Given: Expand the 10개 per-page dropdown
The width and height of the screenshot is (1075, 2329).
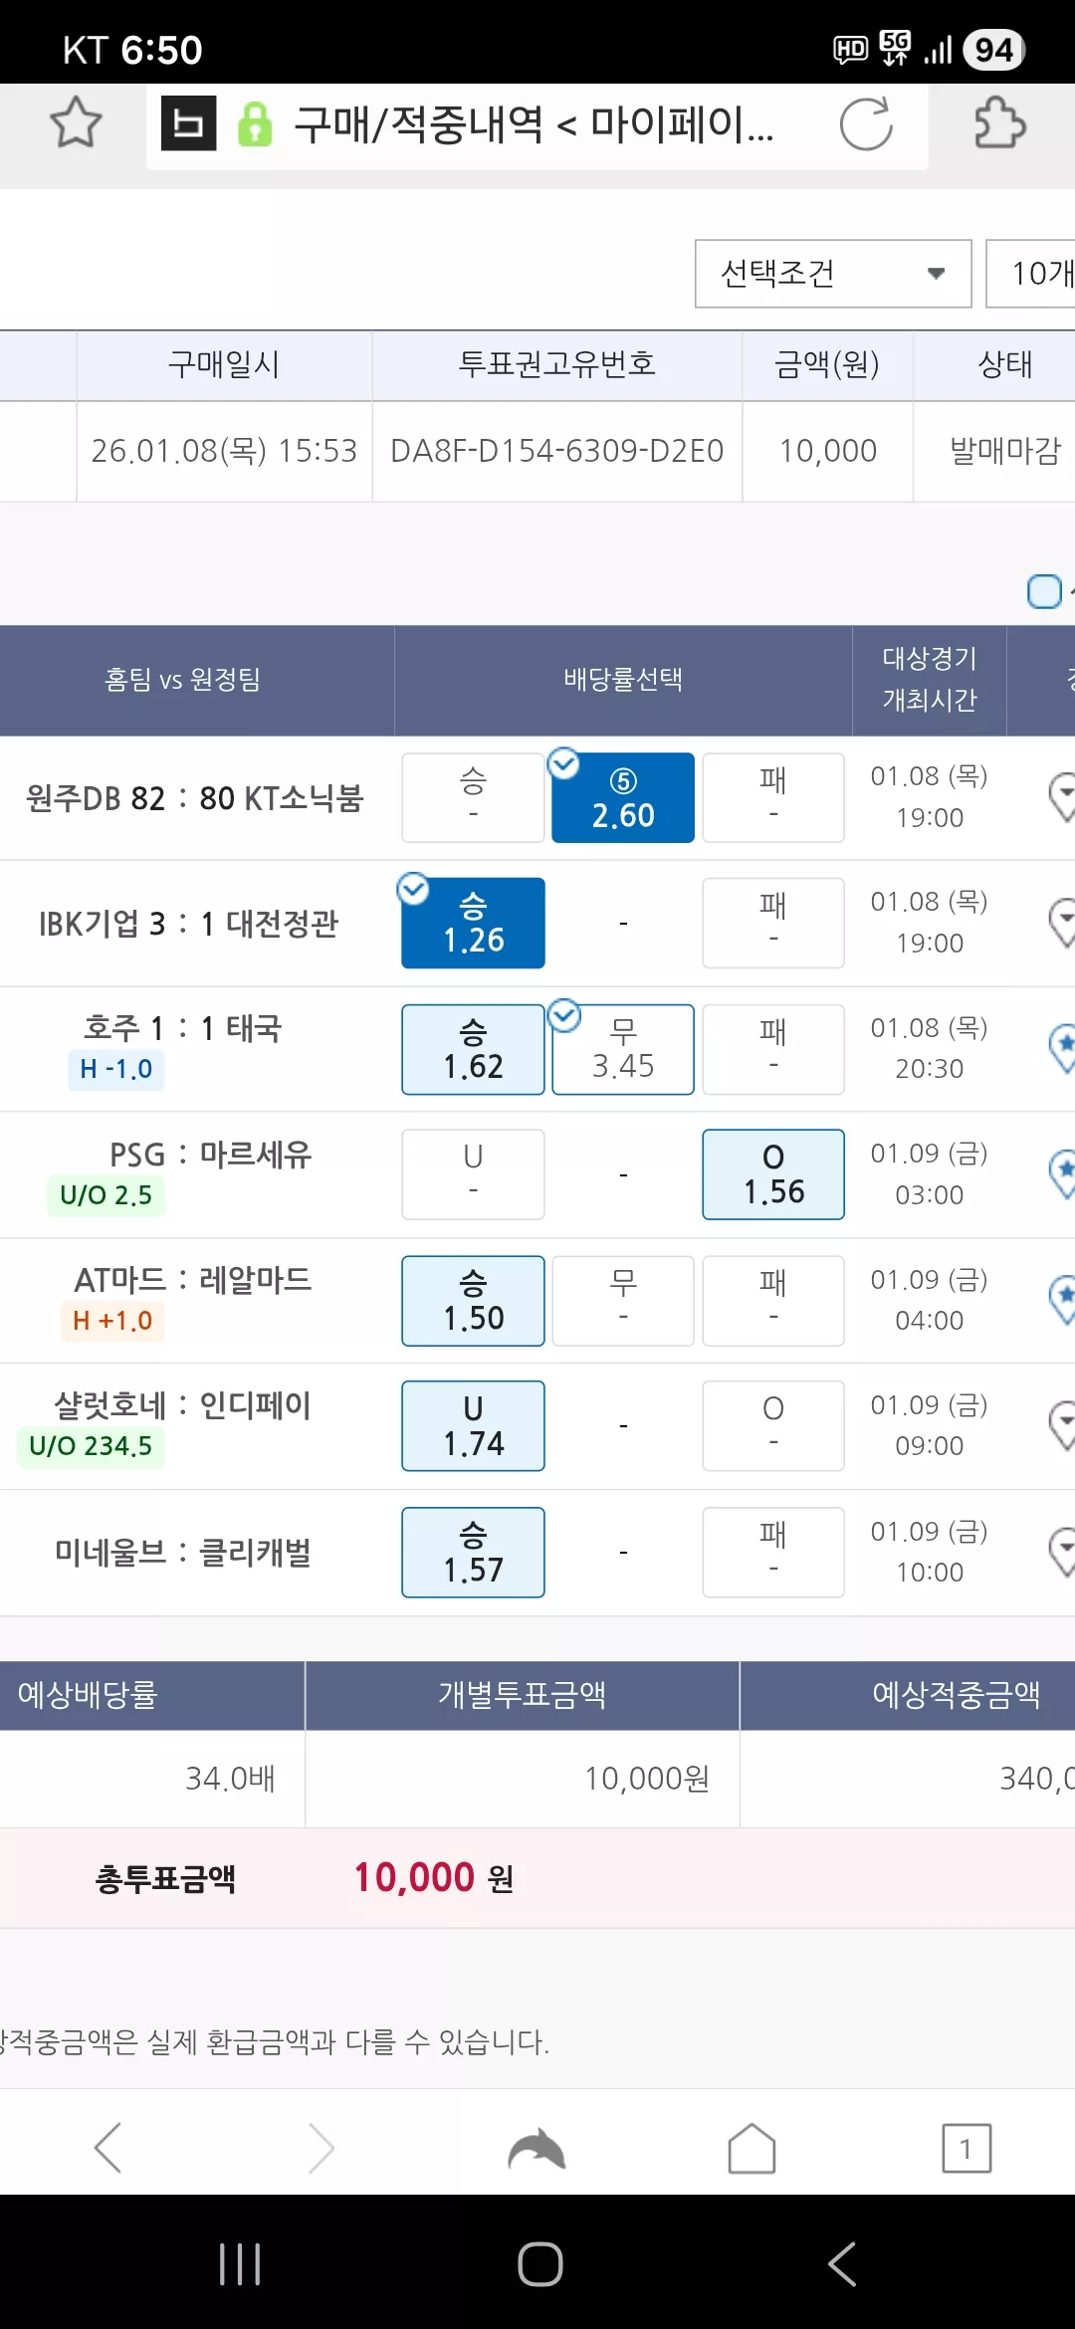Looking at the screenshot, I should [x=1030, y=273].
